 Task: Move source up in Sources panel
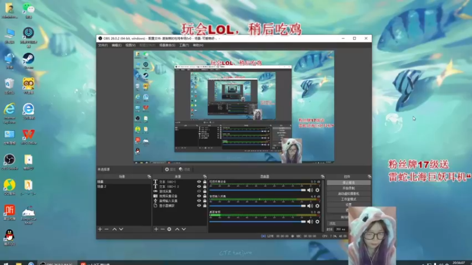[x=177, y=229]
